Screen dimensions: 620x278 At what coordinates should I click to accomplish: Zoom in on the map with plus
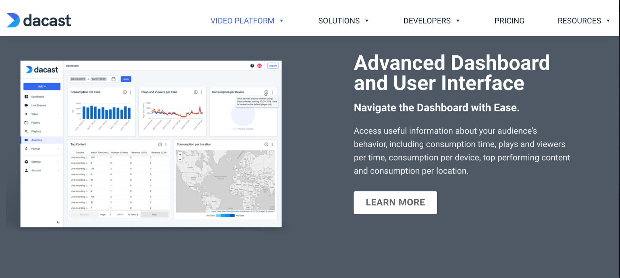click(x=180, y=155)
